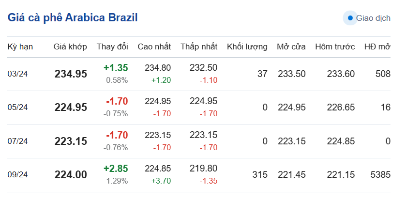The width and height of the screenshot is (406, 202).
Task: Click the Thay đổi column header
Action: [112, 47]
